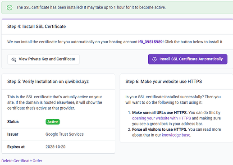Click the gear icon on Install SSL button
The height and width of the screenshot is (165, 233).
tap(155, 59)
